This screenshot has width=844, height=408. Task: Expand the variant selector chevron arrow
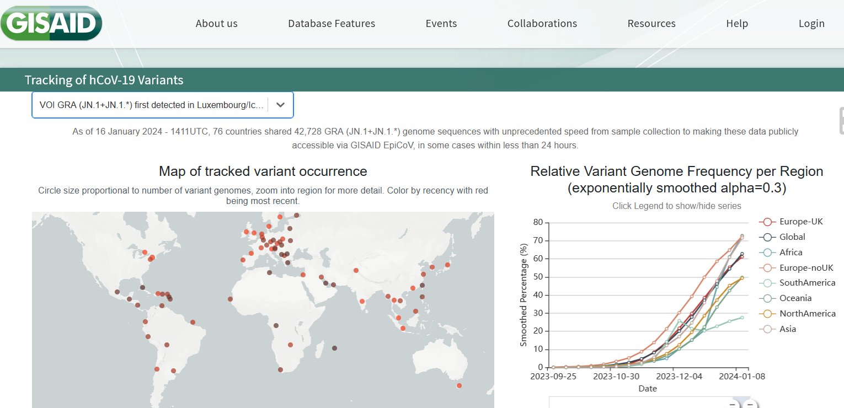coord(280,105)
